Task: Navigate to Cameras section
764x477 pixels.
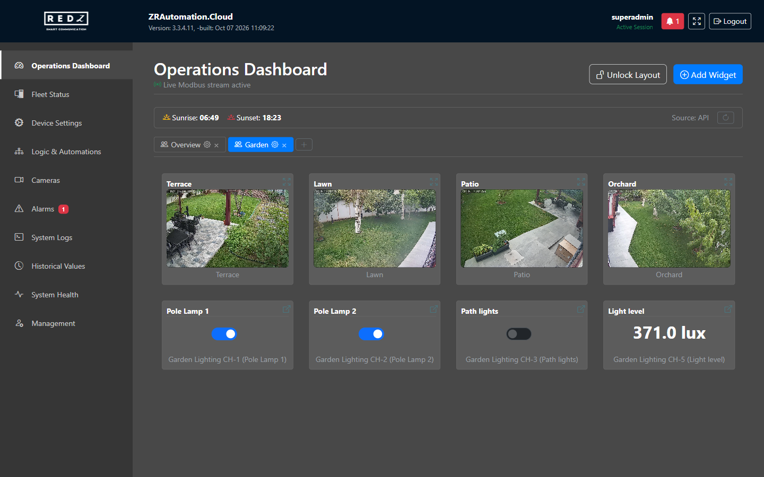Action: (66, 180)
